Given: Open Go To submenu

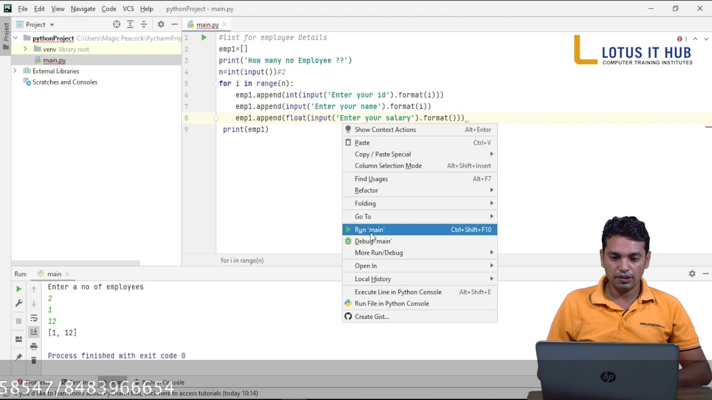Looking at the screenshot, I should (419, 217).
